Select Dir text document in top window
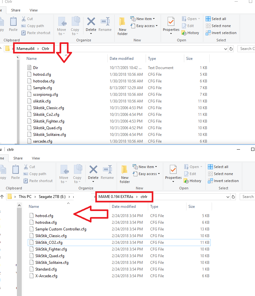255x296 pixels. click(x=35, y=67)
